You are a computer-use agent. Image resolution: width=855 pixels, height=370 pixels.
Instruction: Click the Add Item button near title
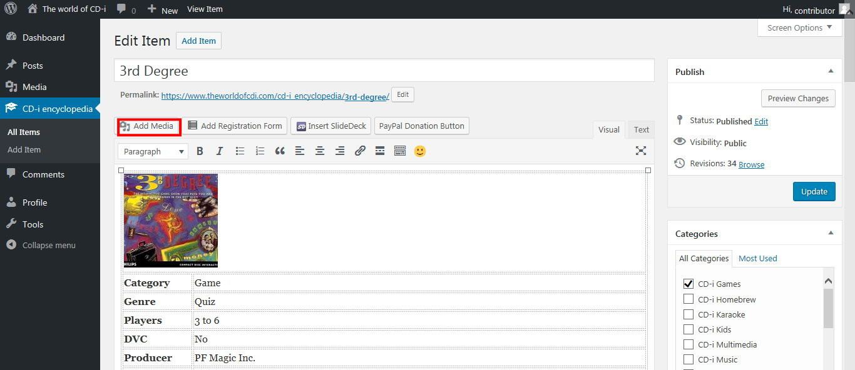pos(198,41)
